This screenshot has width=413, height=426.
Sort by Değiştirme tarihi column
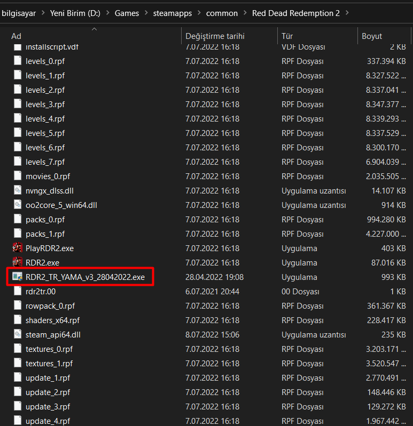coord(215,36)
